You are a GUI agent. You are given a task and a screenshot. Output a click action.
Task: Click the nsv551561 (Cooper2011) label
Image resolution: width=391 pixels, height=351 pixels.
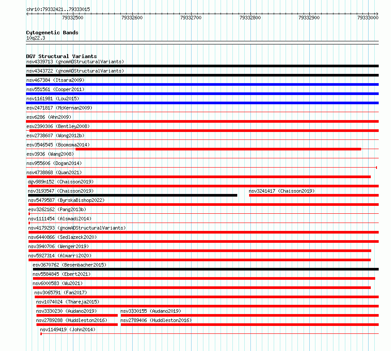pyautogui.click(x=55, y=89)
